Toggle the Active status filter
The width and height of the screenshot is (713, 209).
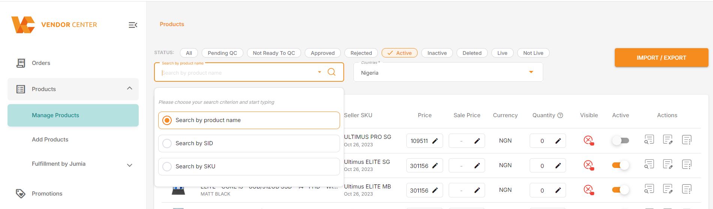click(399, 53)
